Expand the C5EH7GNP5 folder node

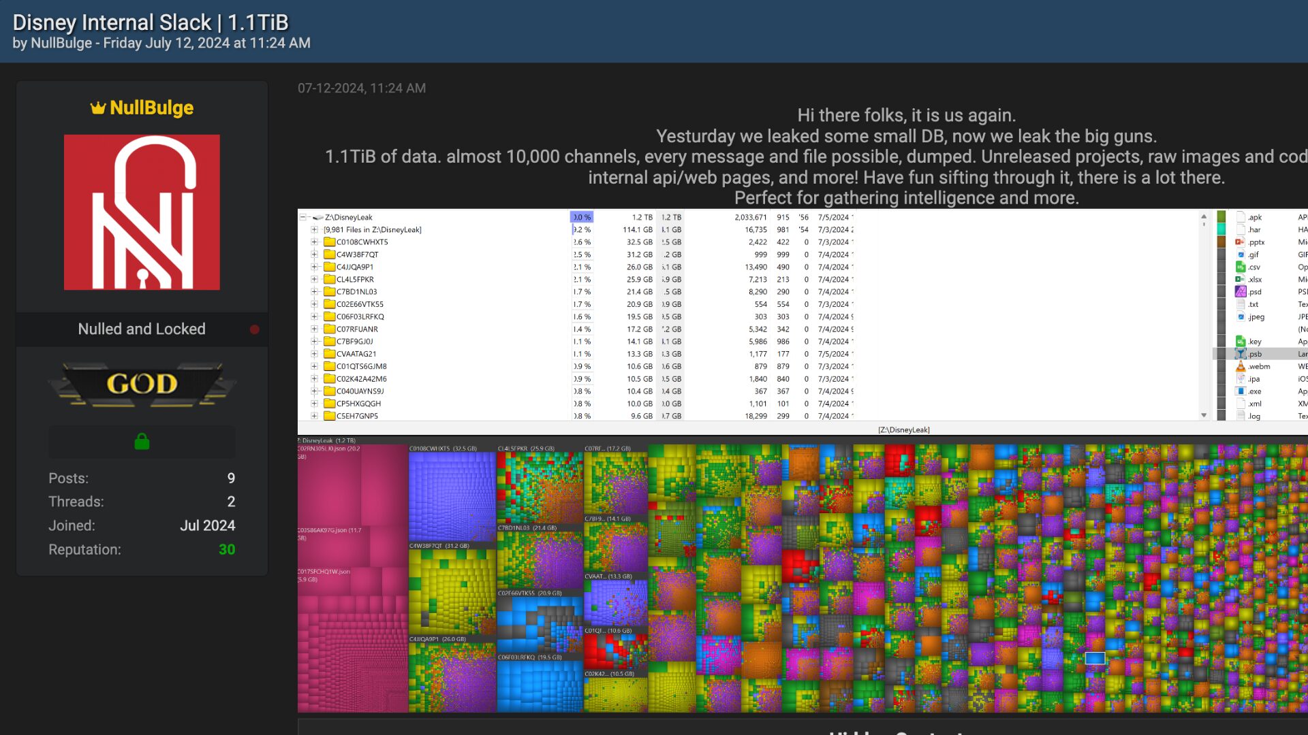tap(314, 416)
